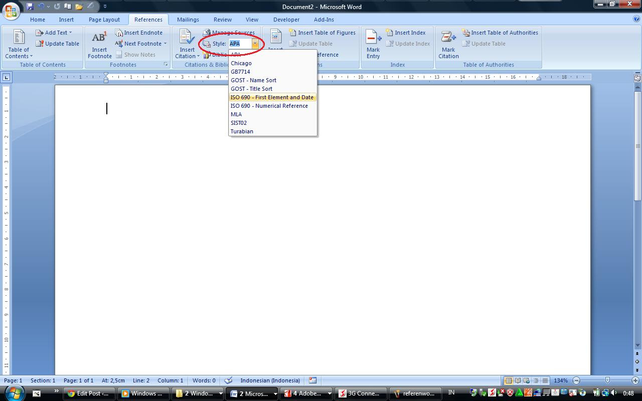Select GOST - Name Sort style
Image resolution: width=642 pixels, height=401 pixels.
pyautogui.click(x=272, y=80)
